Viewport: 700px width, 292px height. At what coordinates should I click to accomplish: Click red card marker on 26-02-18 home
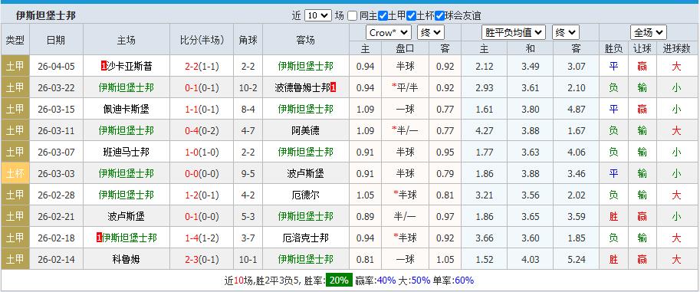(x=99, y=238)
